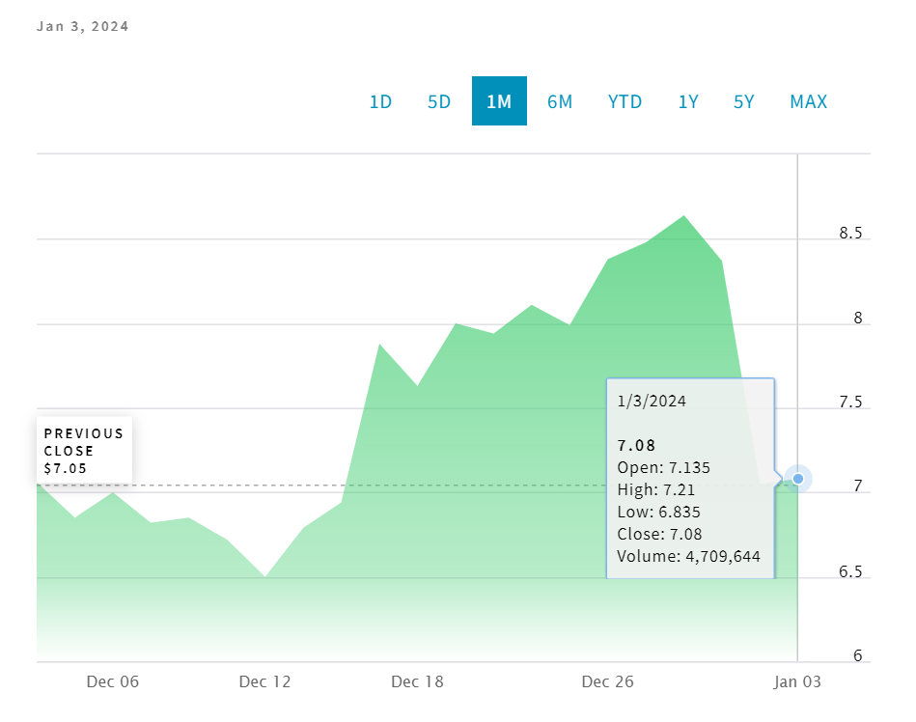The width and height of the screenshot is (916, 722).
Task: Click the Dec 18 axis label
Action: point(417,682)
